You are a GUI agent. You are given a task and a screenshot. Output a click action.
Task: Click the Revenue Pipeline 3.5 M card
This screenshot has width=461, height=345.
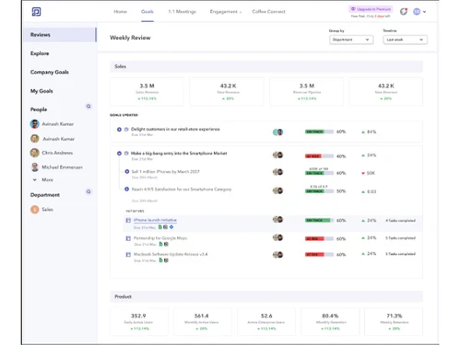(307, 92)
